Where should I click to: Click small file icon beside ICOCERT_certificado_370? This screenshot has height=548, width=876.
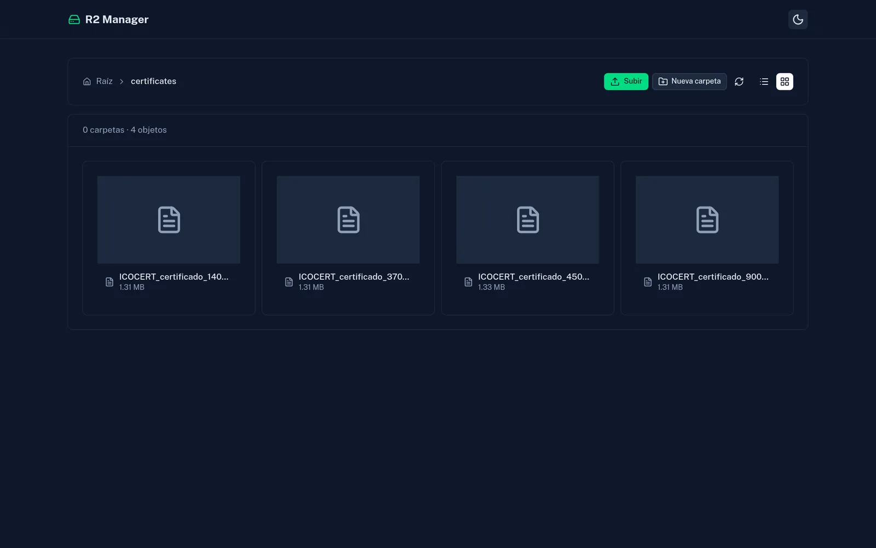(289, 282)
